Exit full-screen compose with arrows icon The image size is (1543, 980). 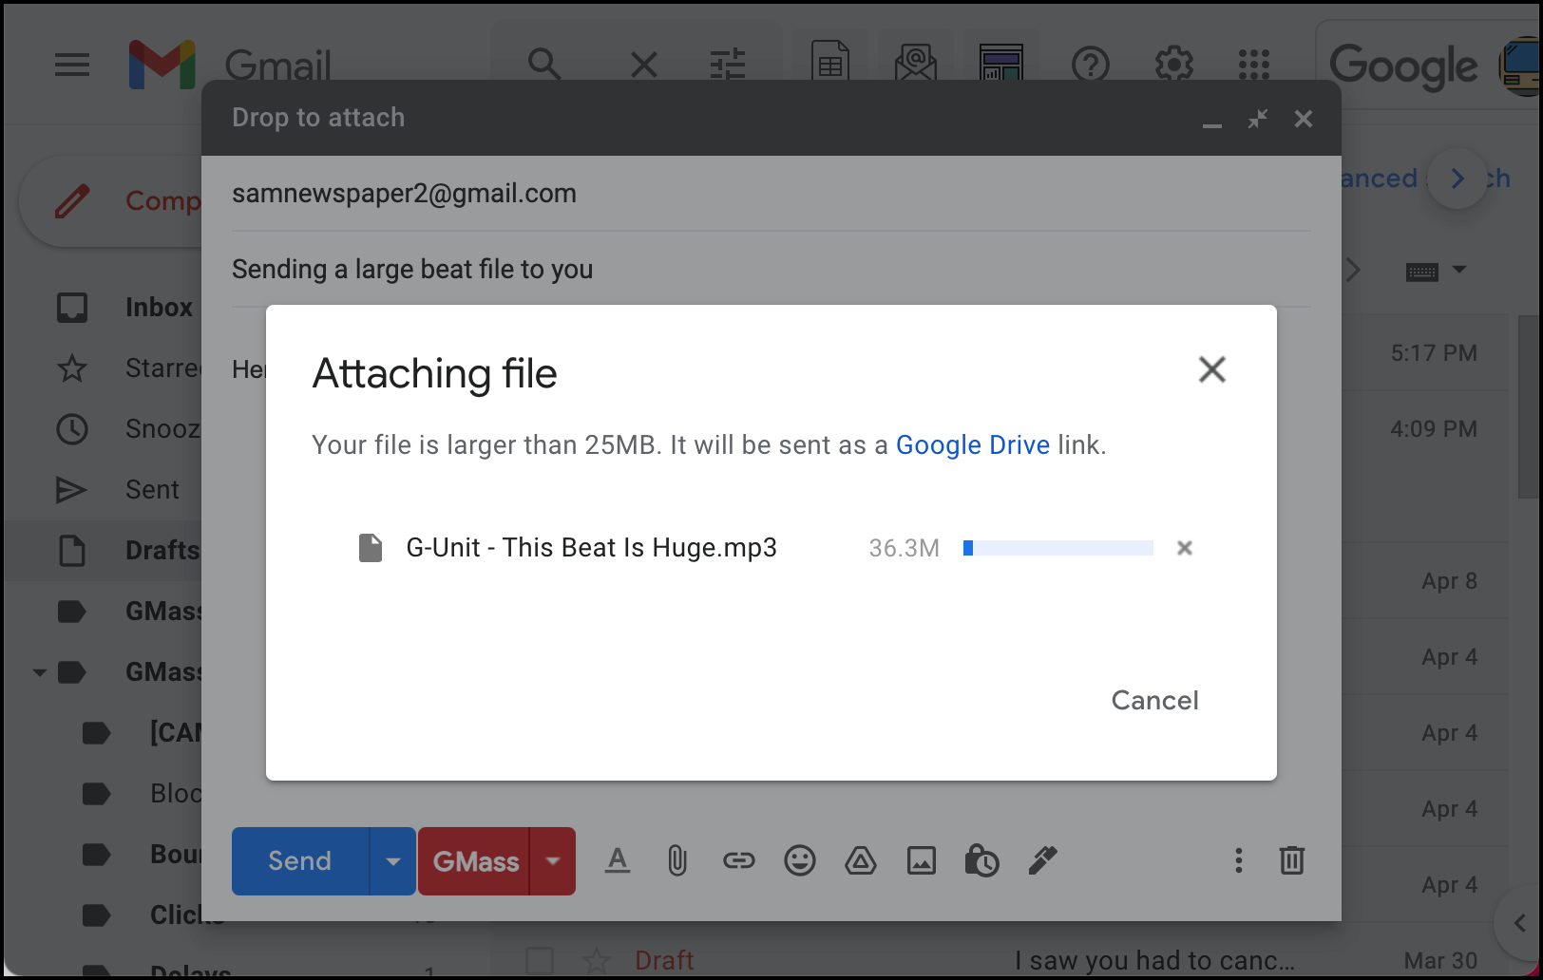click(x=1258, y=119)
